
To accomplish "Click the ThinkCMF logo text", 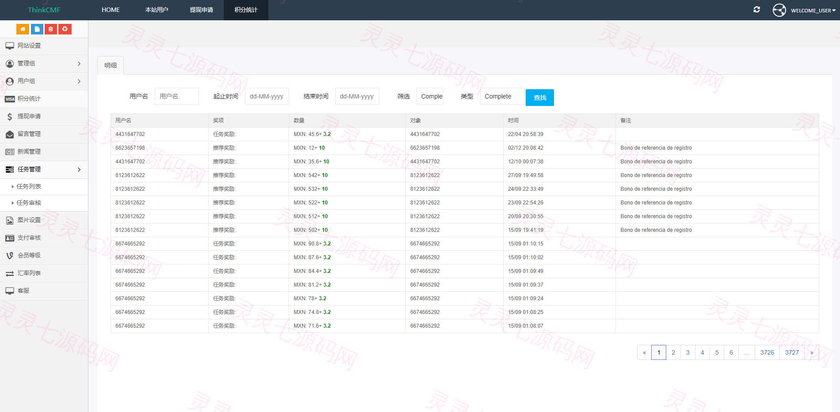I will point(44,10).
